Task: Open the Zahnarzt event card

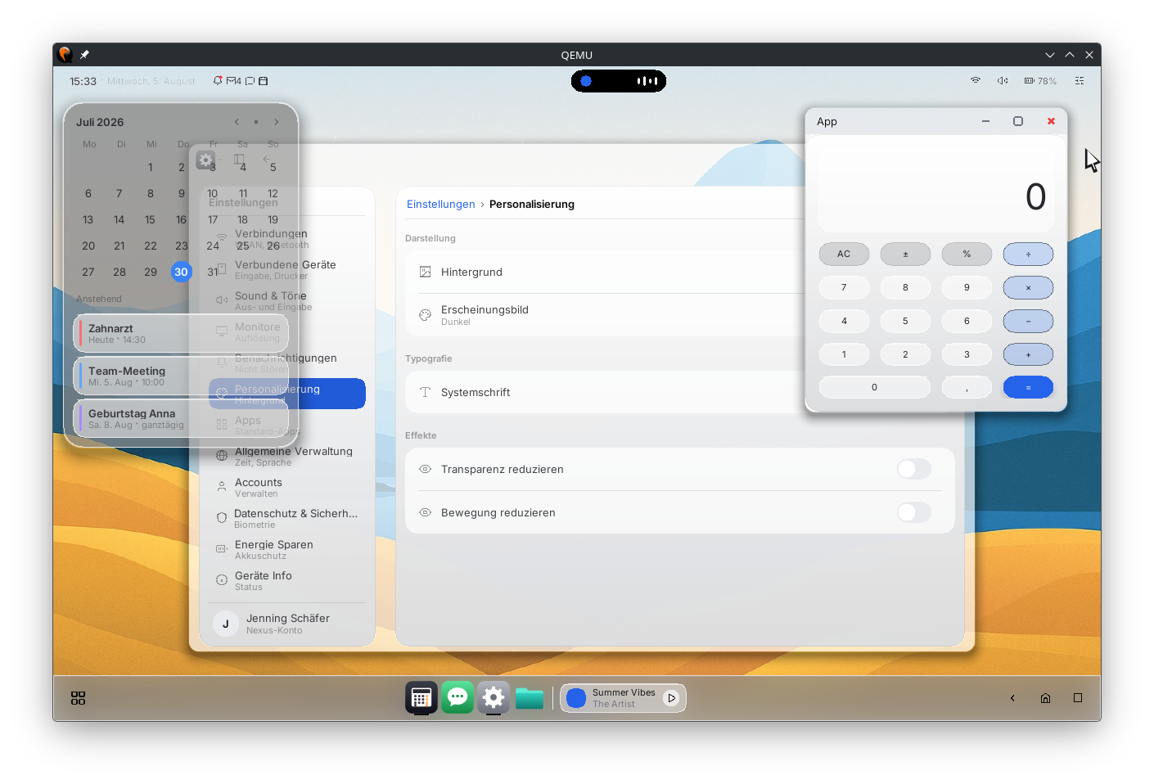Action: [181, 333]
